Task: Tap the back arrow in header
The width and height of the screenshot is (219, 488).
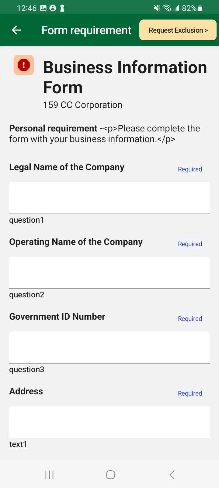Action: click(16, 30)
